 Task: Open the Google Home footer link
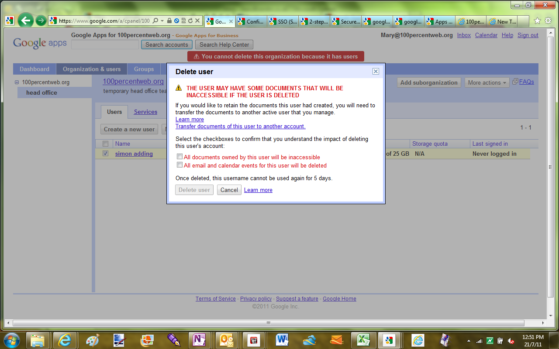click(339, 299)
